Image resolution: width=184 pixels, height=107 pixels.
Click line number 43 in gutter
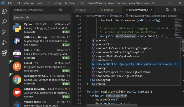80,36
